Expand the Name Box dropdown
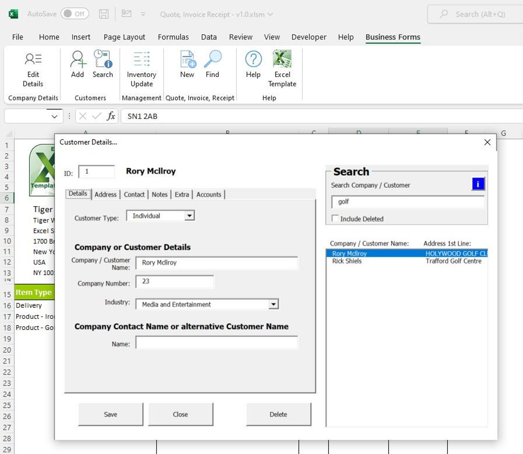The width and height of the screenshot is (523, 454). [x=55, y=116]
